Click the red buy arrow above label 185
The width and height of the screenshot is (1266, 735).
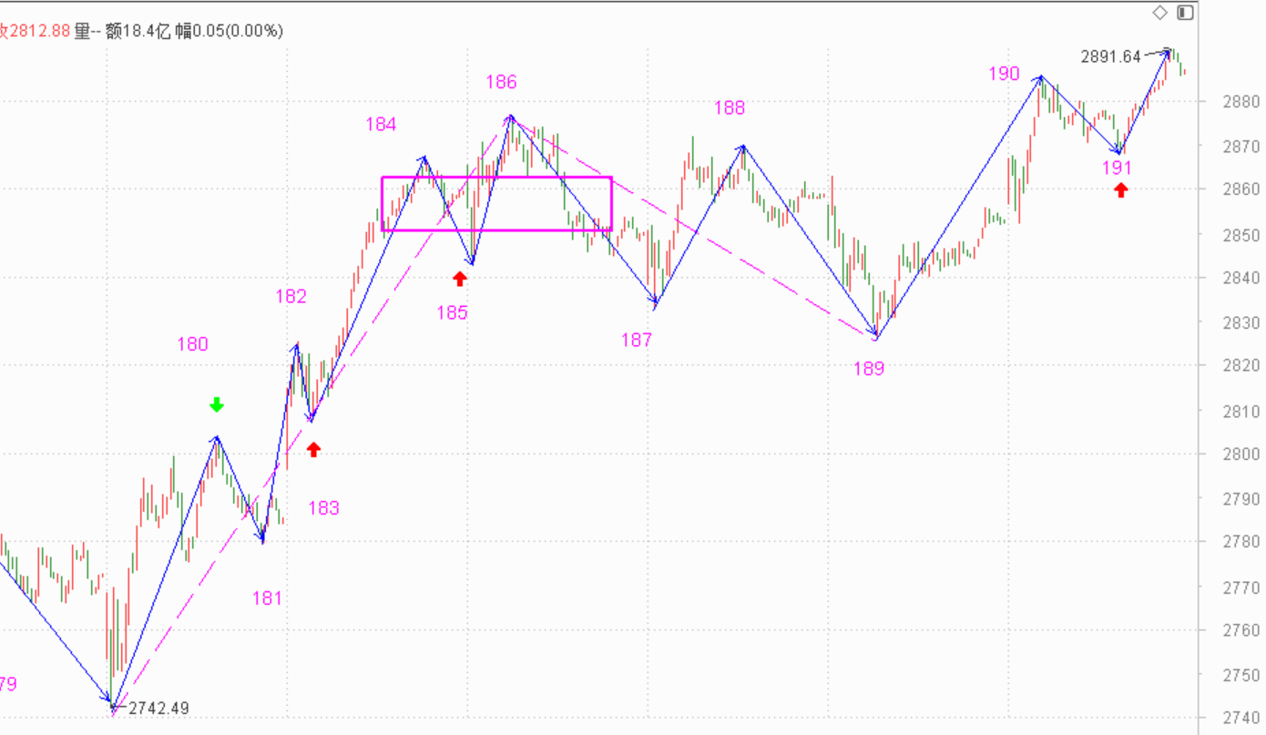(x=460, y=279)
